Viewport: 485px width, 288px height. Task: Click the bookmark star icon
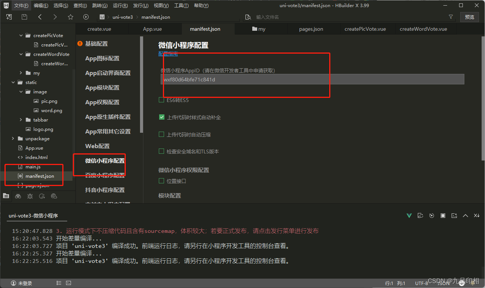tap(71, 17)
